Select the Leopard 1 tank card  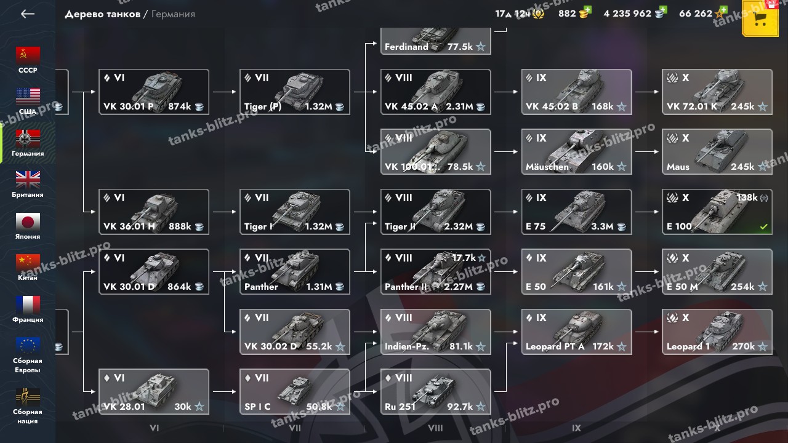pos(717,332)
